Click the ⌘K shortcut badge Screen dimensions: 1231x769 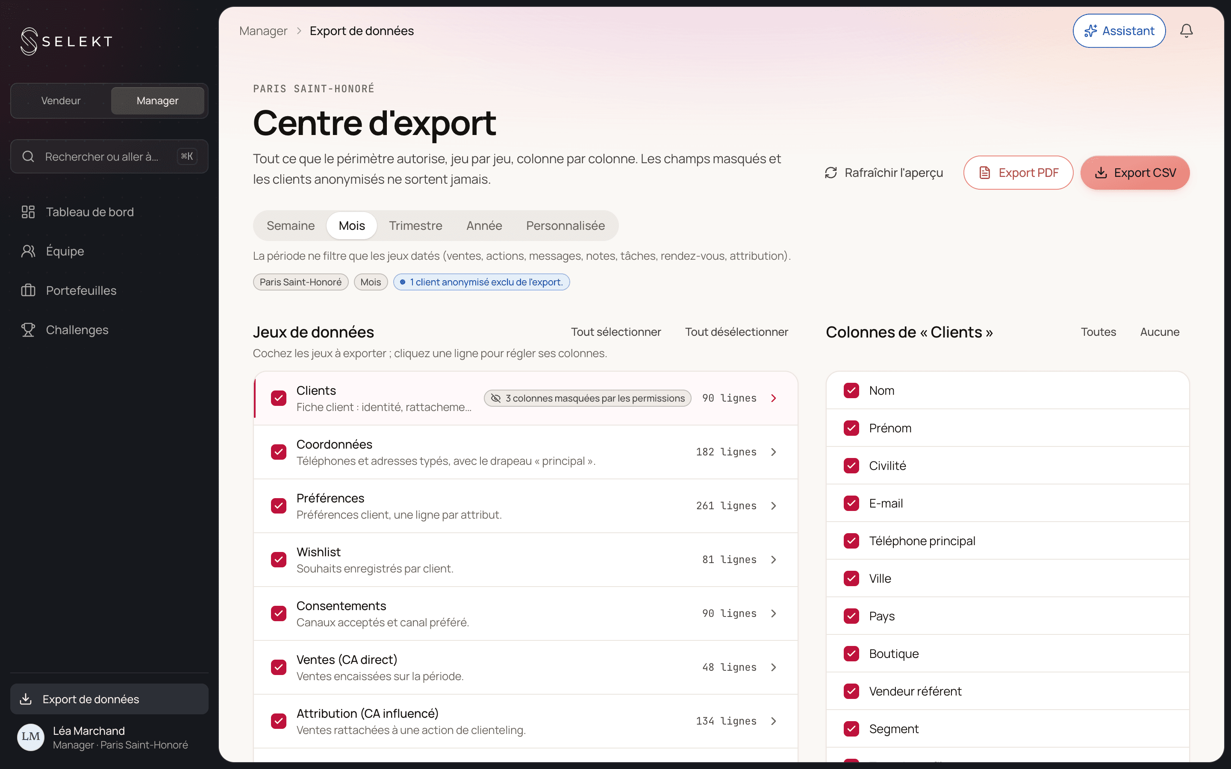[x=187, y=156]
